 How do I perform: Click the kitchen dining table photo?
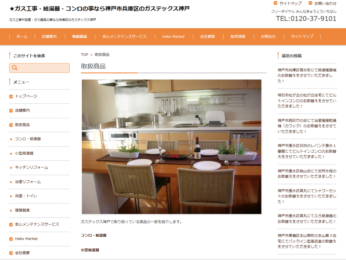[x=171, y=147]
